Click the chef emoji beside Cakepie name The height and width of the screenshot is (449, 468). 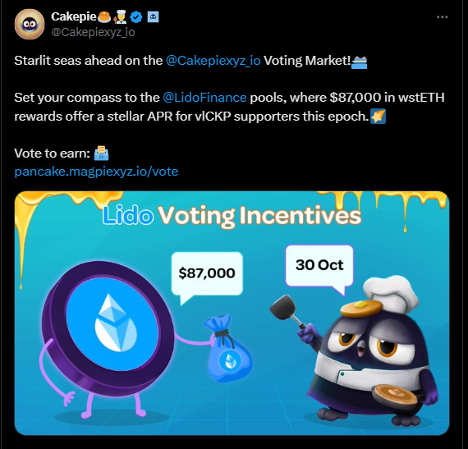coord(120,17)
